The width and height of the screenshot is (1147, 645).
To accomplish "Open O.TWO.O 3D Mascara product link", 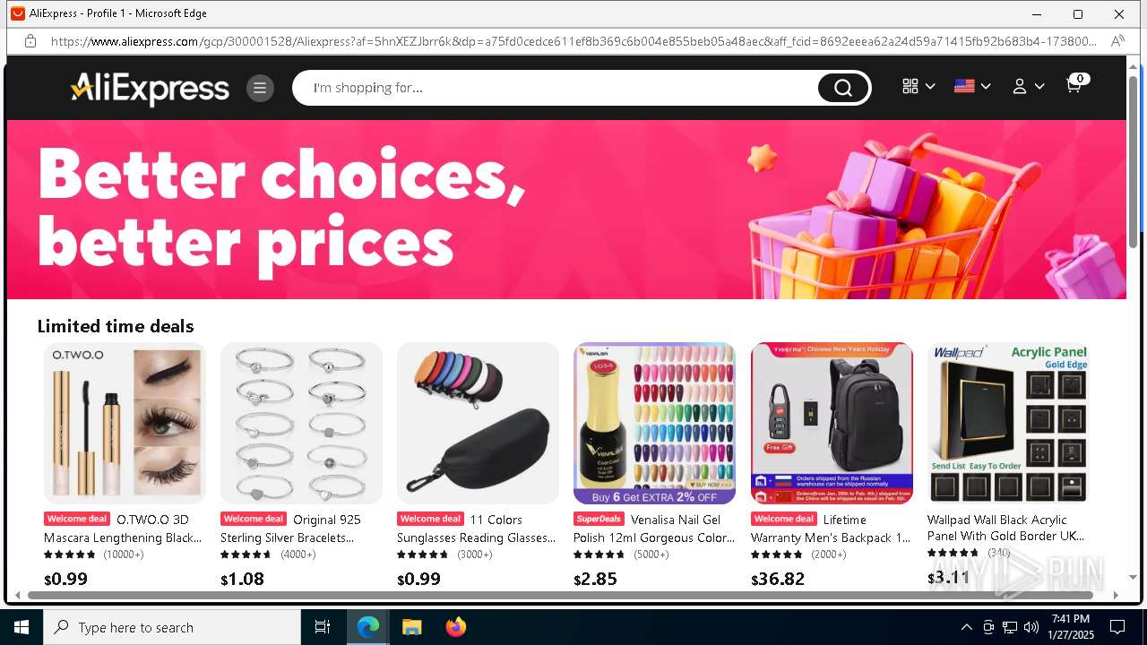I will [123, 529].
